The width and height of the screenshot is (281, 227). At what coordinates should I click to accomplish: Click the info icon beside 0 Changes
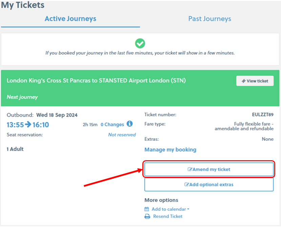(x=129, y=124)
